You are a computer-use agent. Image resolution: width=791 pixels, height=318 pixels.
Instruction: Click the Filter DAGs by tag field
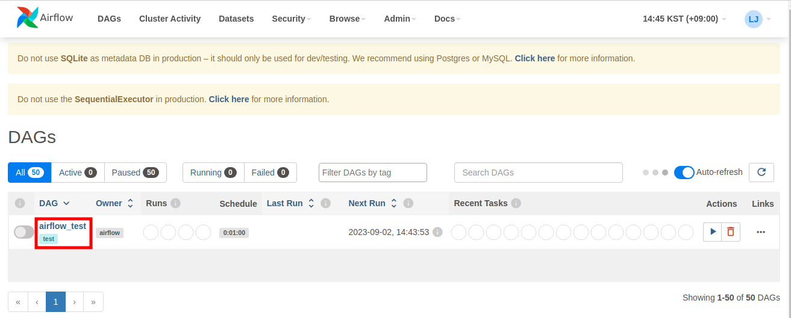coord(373,173)
